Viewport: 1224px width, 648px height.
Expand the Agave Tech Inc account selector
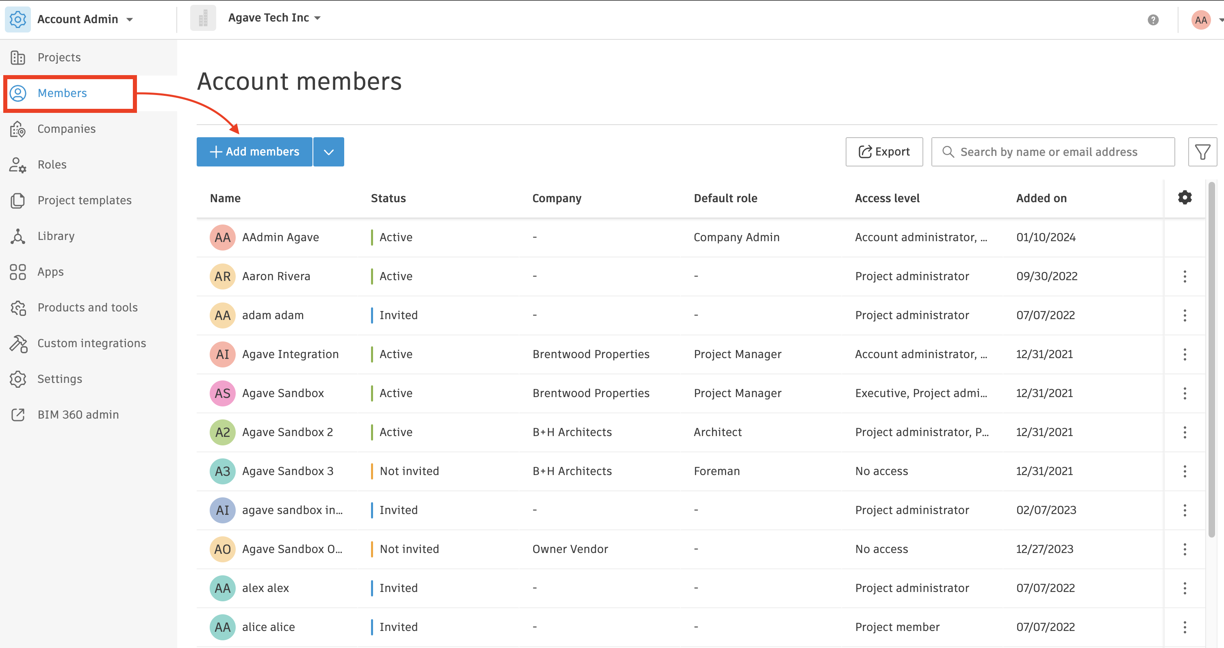tap(274, 18)
